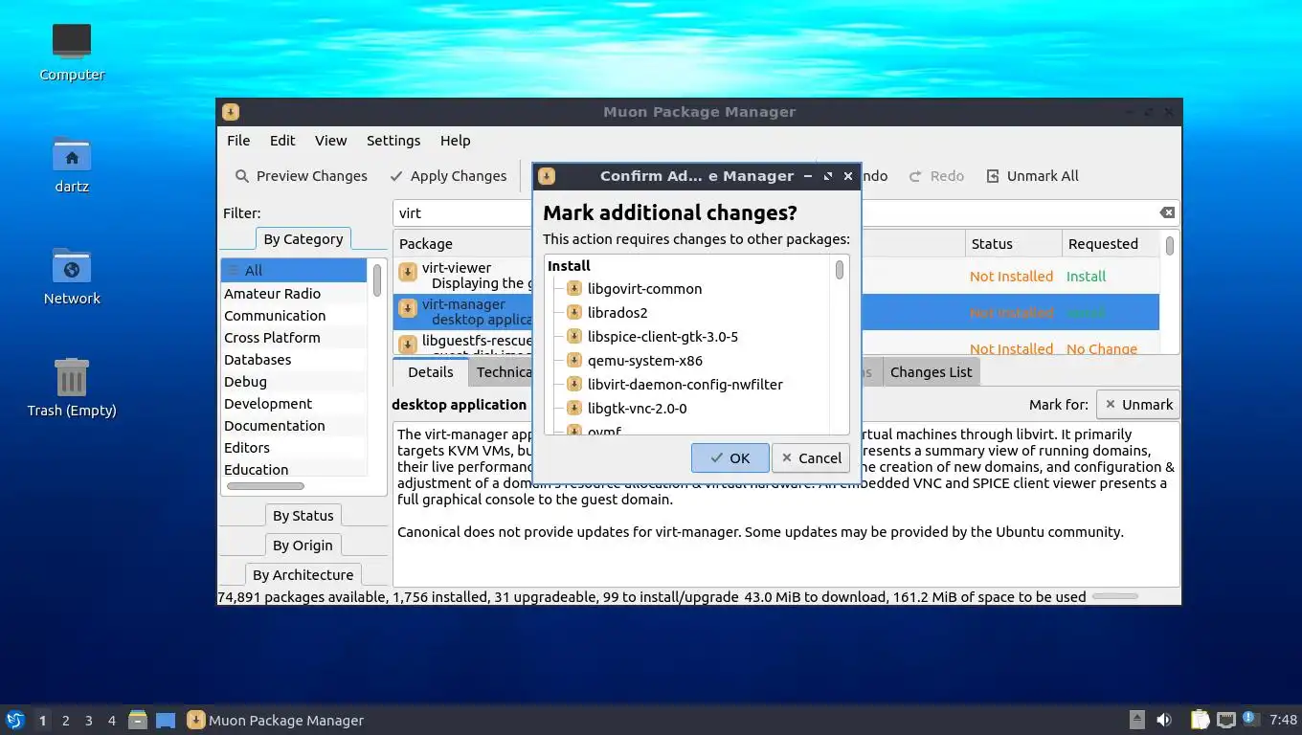This screenshot has width=1302, height=735.
Task: Cancel the additional changes dialog
Action: 811,458
